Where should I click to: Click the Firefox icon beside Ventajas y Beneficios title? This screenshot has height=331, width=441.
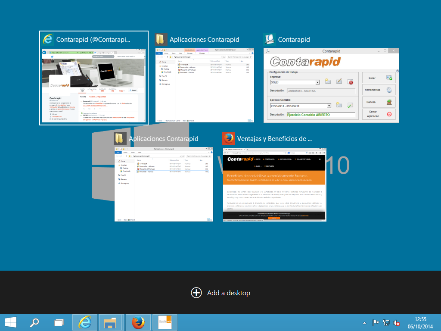pyautogui.click(x=228, y=138)
